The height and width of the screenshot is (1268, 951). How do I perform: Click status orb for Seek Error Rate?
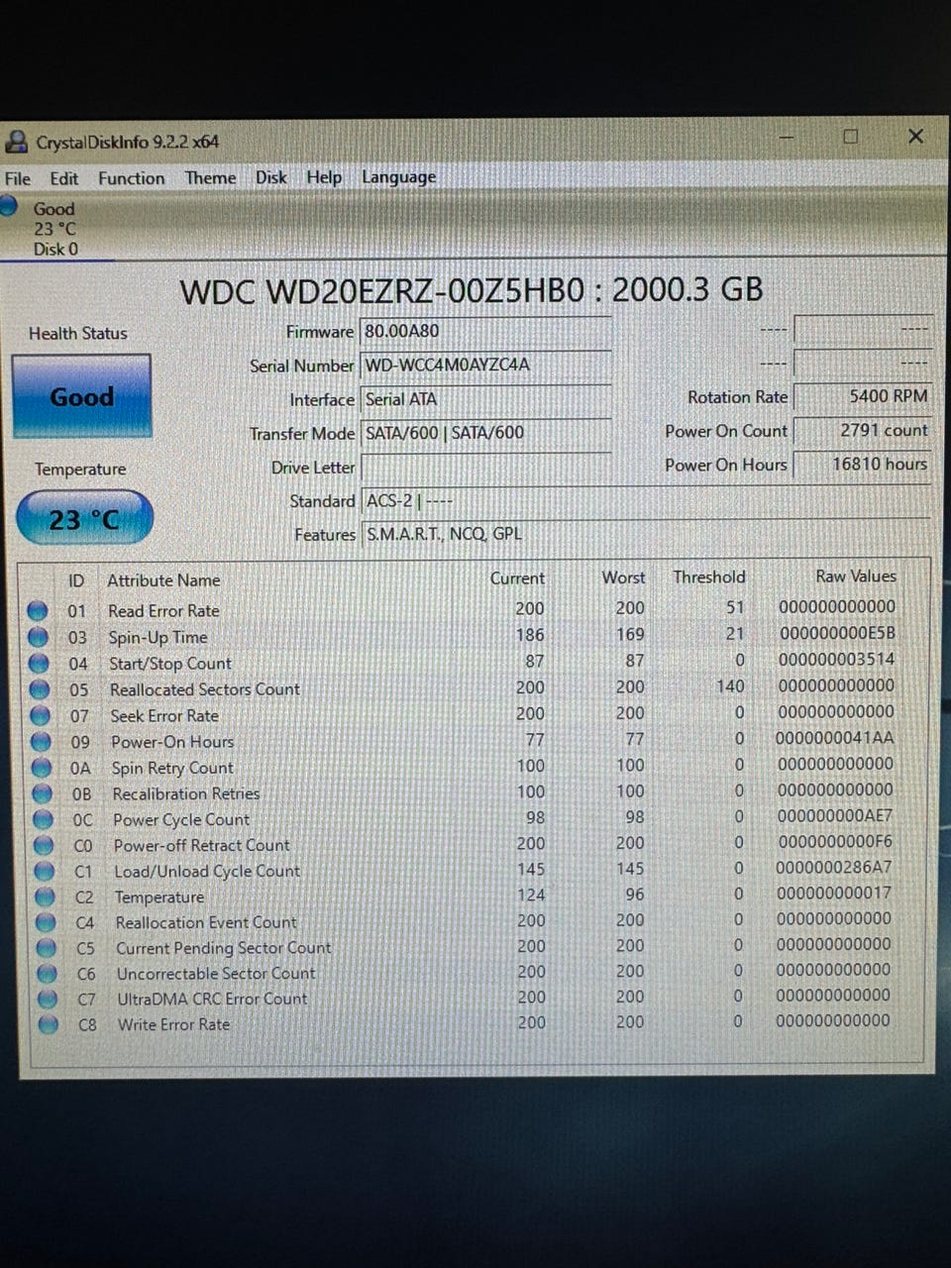point(41,715)
